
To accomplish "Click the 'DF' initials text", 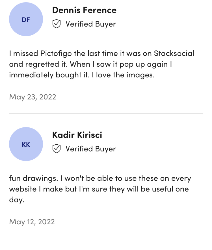I will pyautogui.click(x=26, y=20).
